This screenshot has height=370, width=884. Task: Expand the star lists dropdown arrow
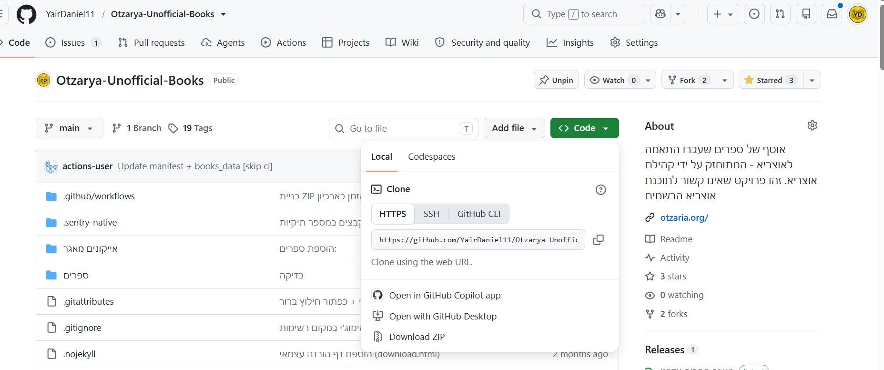coord(812,80)
